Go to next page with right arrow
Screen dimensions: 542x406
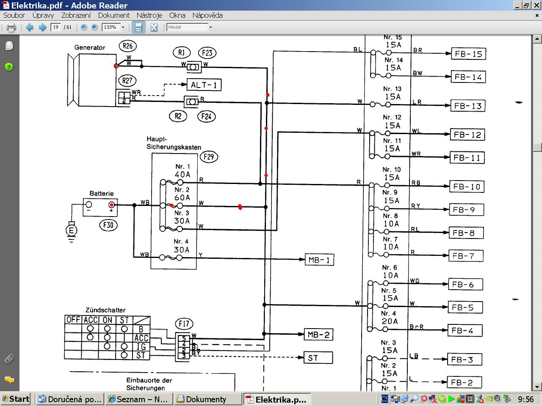tap(42, 27)
